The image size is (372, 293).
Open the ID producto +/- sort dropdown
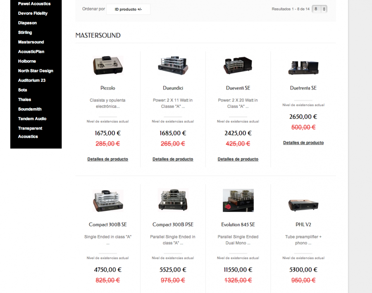128,9
